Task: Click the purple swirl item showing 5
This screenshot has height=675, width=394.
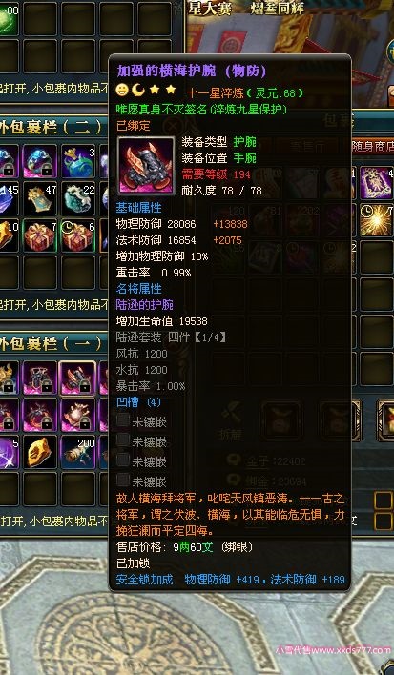Action: pyautogui.click(x=9, y=452)
